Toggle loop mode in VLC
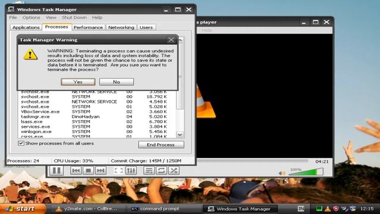Image resolution: width=380 pixels, height=214 pixels. point(161,171)
